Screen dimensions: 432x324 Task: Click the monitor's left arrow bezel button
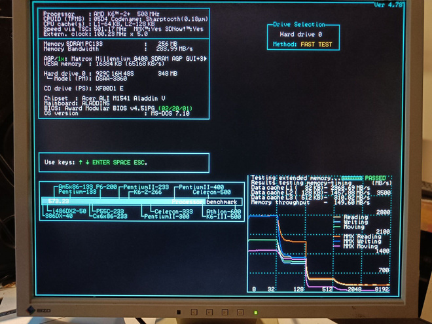194,312
